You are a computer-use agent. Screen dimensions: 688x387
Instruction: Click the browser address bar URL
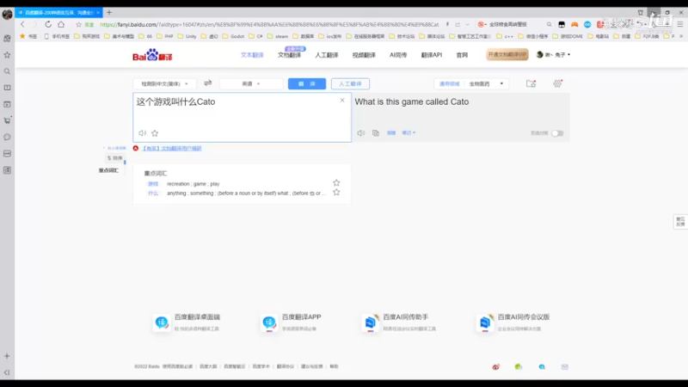(269, 25)
